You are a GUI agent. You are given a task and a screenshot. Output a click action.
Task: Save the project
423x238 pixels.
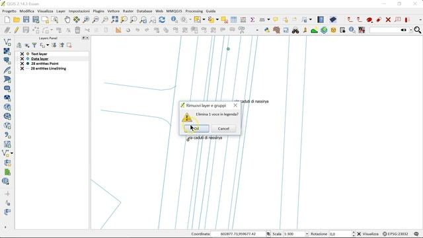click(26, 19)
